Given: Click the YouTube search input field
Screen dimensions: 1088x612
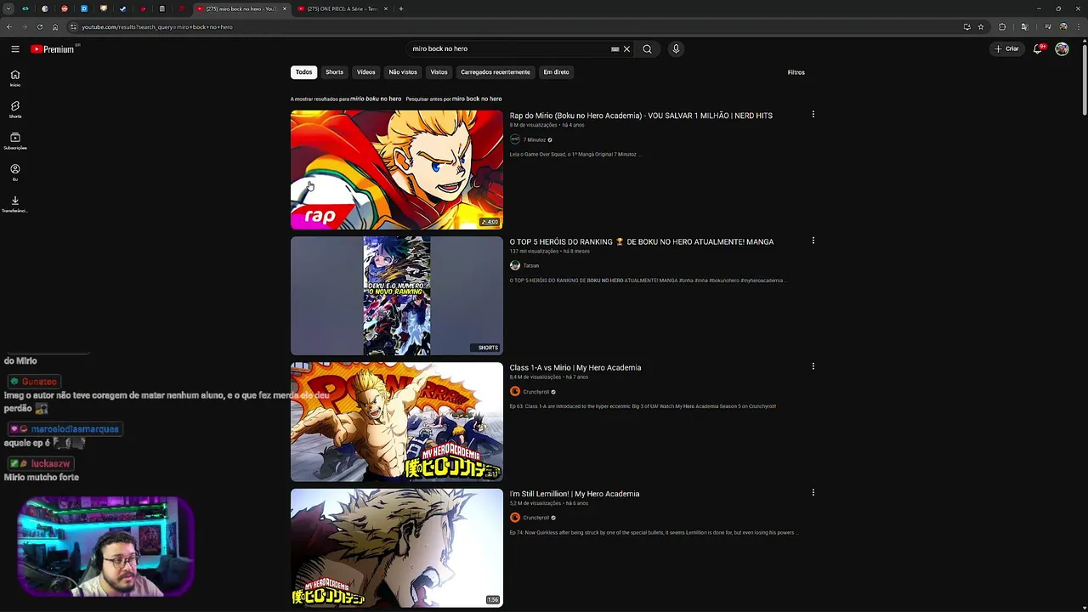Looking at the screenshot, I should [x=508, y=49].
